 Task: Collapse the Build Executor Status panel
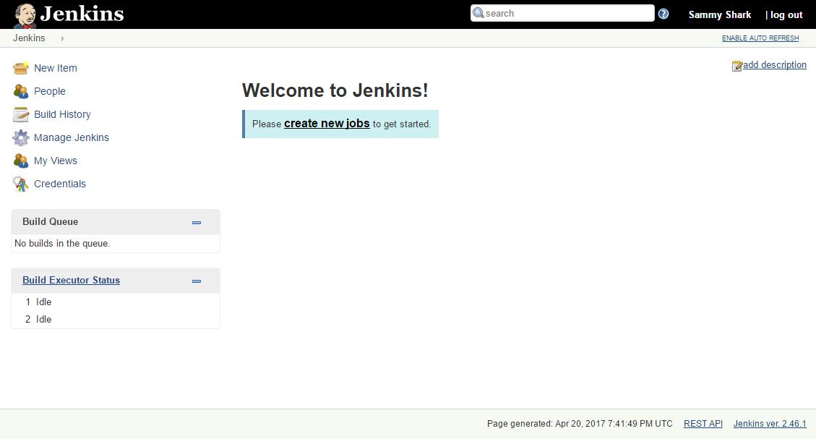click(196, 281)
